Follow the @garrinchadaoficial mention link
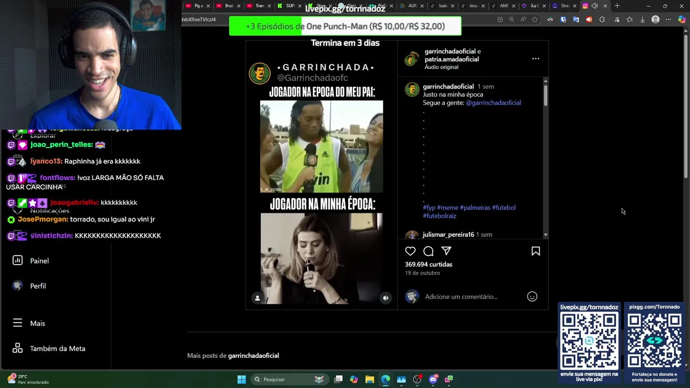Image resolution: width=690 pixels, height=388 pixels. coord(493,102)
